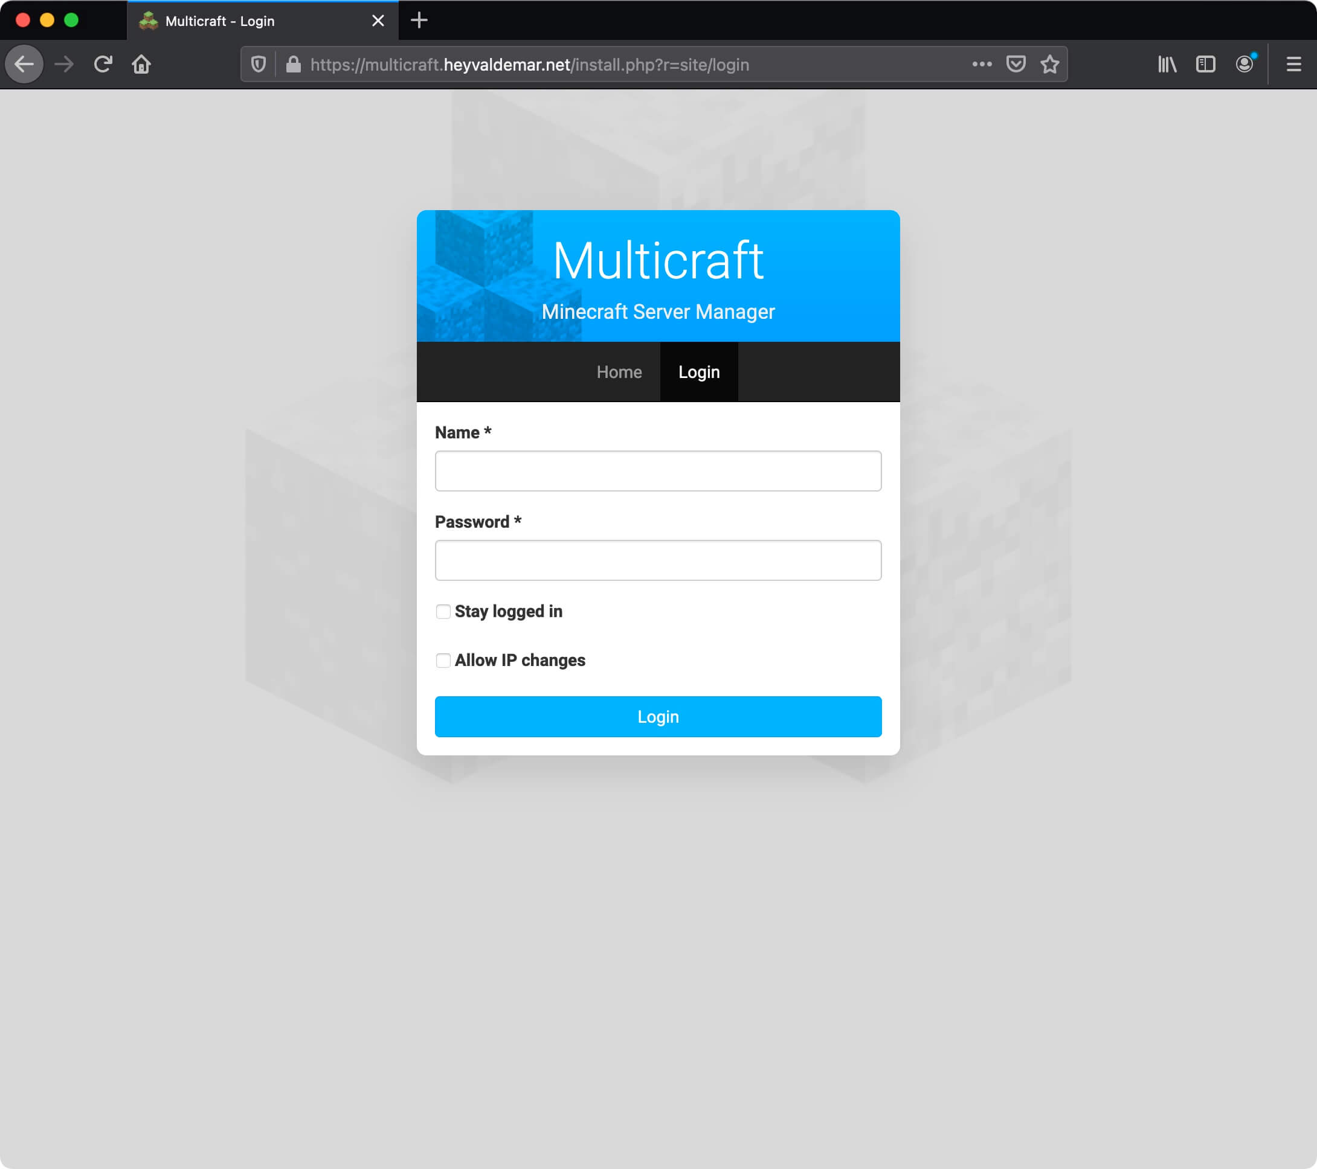Click the Firefox back navigation arrow

coord(25,63)
